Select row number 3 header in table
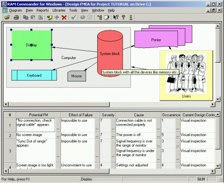Screen dimensions: 224x183 pyautogui.click(x=10, y=151)
